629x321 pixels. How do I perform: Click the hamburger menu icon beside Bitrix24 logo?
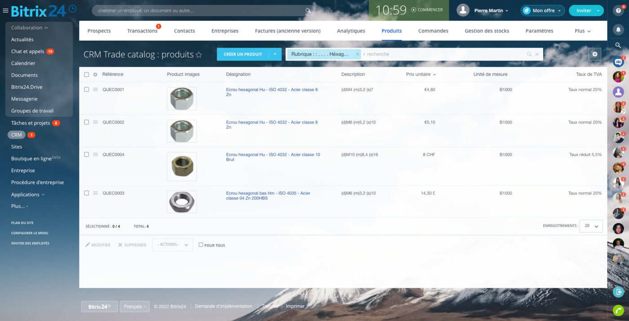pyautogui.click(x=5, y=11)
